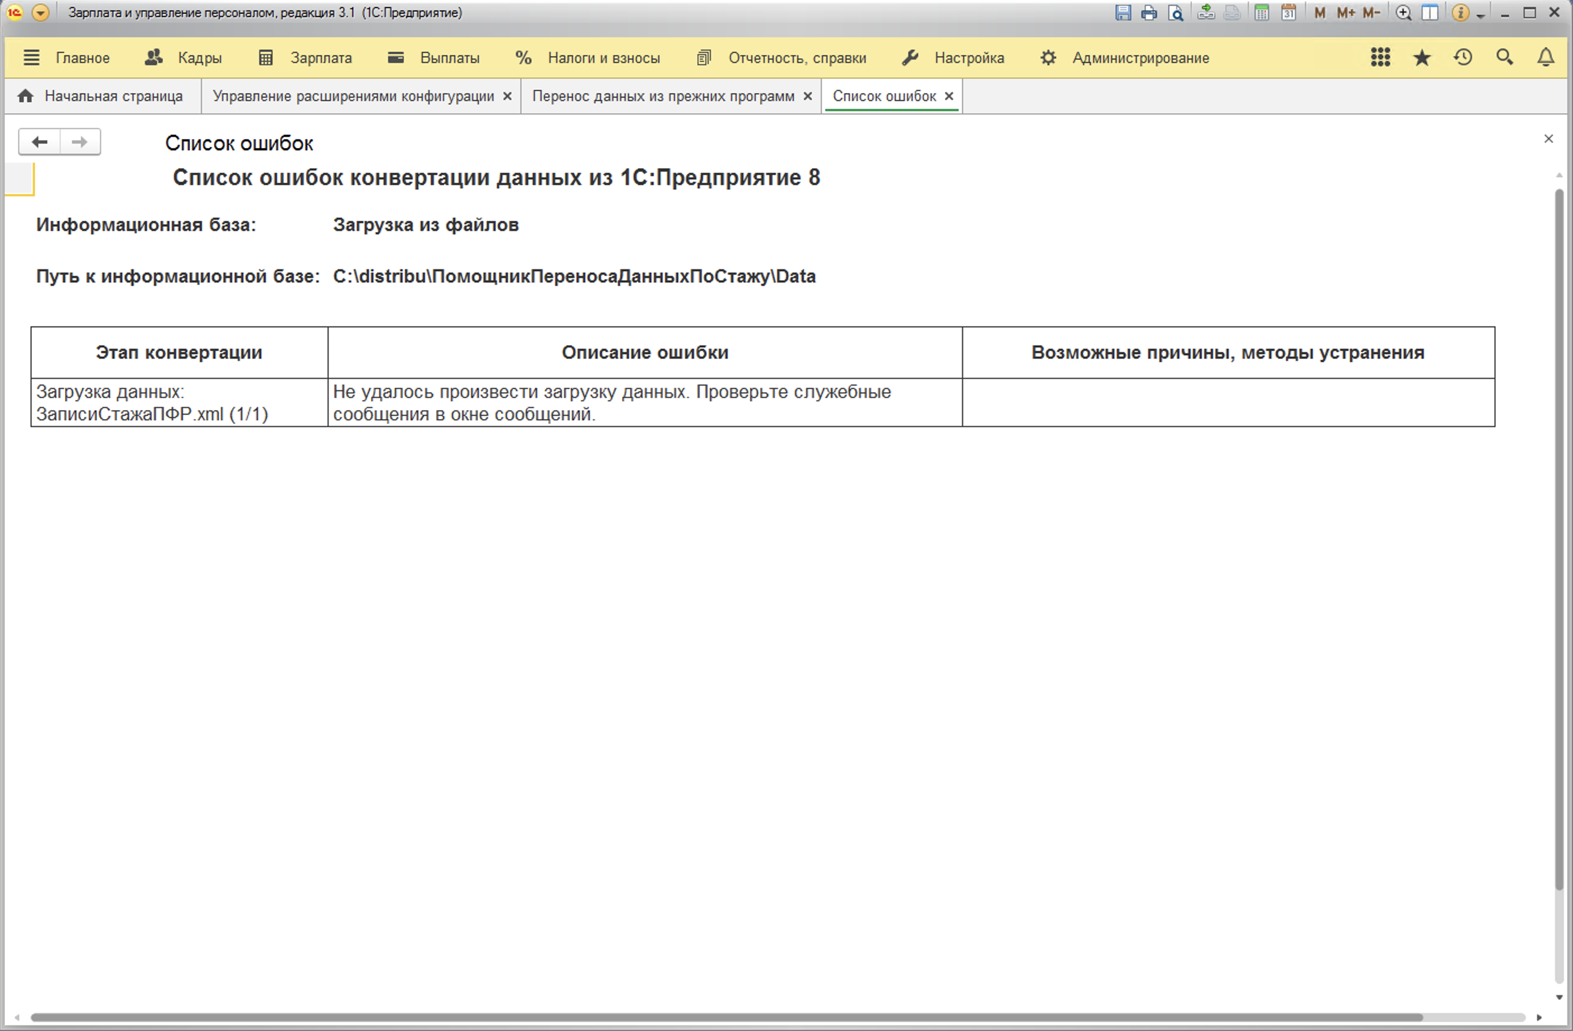Click the Этап конвертации column header

click(179, 352)
